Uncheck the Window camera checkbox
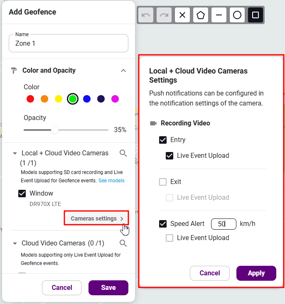 click(22, 193)
